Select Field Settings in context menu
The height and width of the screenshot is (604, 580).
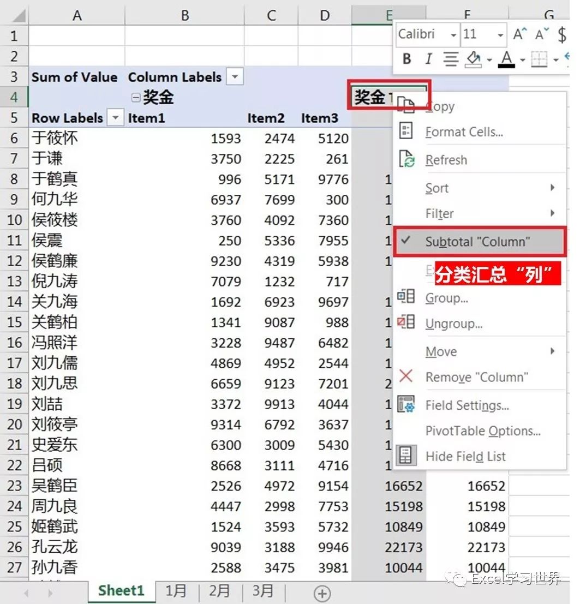467,405
